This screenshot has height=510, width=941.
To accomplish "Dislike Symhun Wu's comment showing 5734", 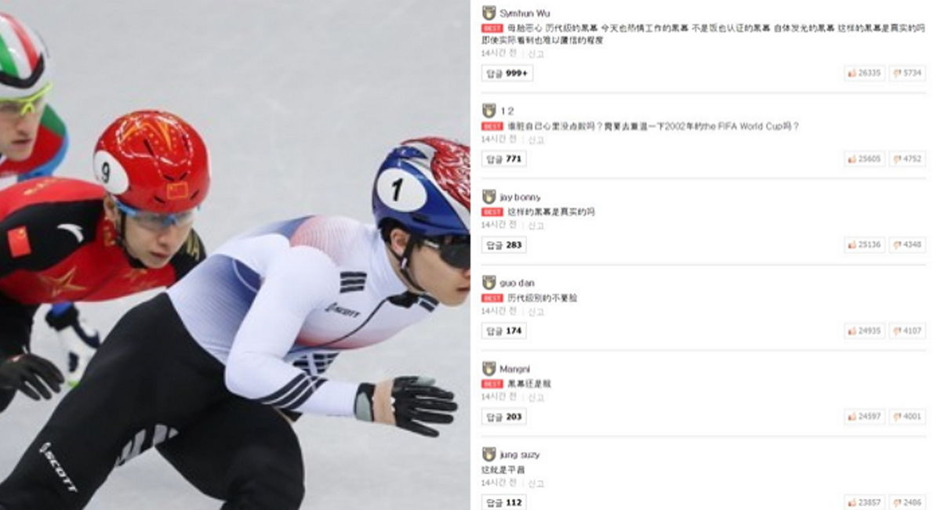I will [907, 73].
